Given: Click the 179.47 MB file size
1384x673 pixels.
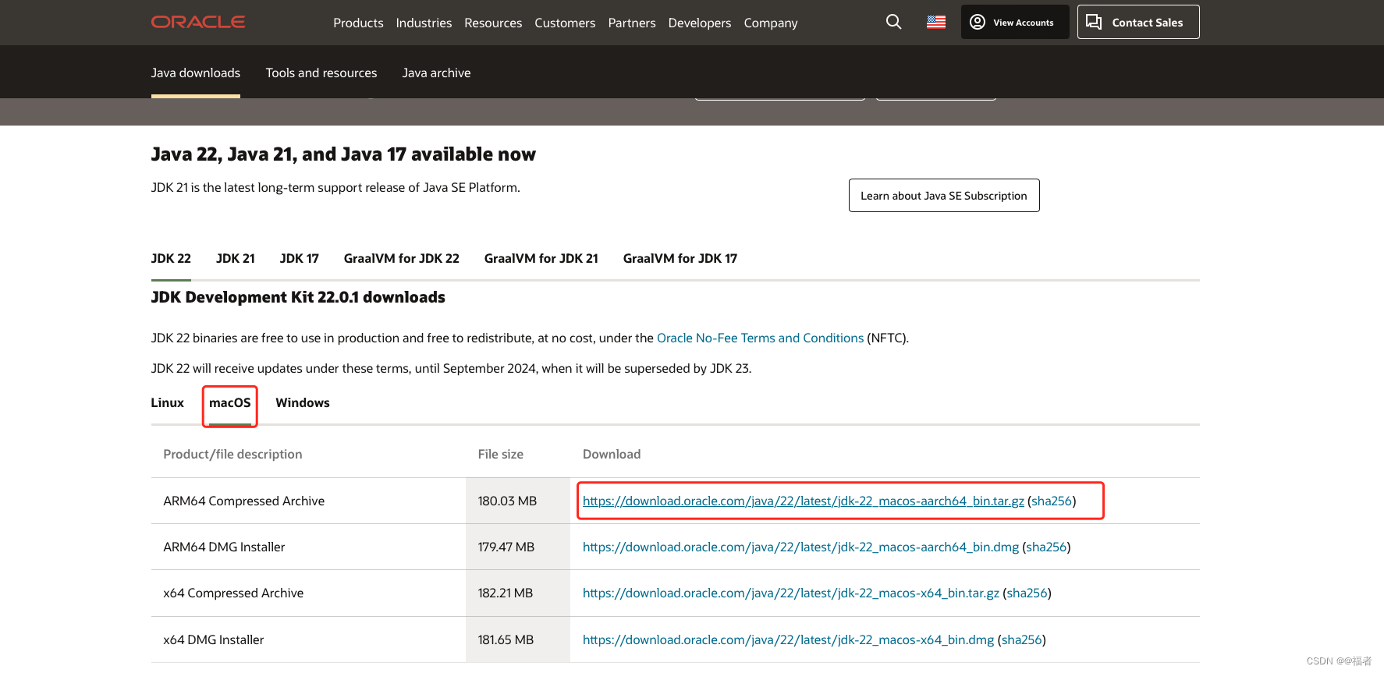Looking at the screenshot, I should click(506, 547).
